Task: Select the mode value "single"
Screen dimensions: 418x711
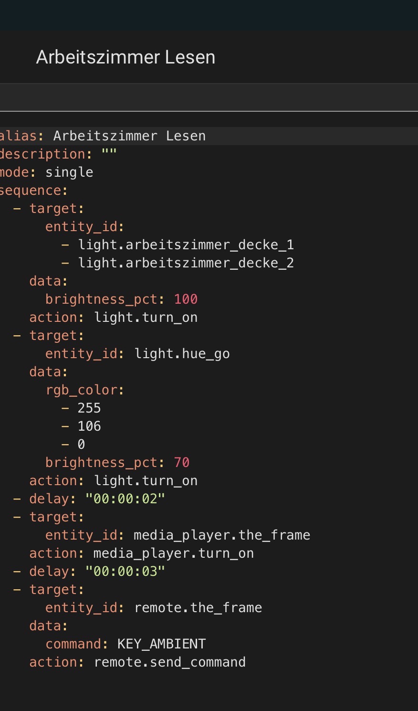Action: pos(69,172)
